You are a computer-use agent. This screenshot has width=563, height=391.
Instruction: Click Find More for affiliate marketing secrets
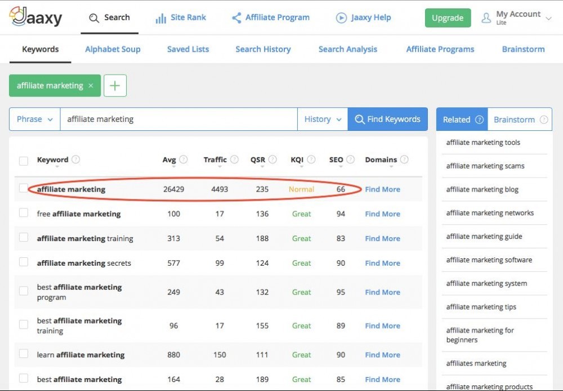click(x=382, y=263)
